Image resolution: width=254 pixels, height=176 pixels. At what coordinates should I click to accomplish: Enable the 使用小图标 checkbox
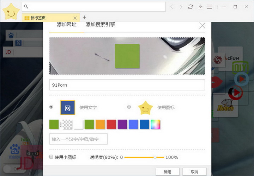(x=51, y=157)
